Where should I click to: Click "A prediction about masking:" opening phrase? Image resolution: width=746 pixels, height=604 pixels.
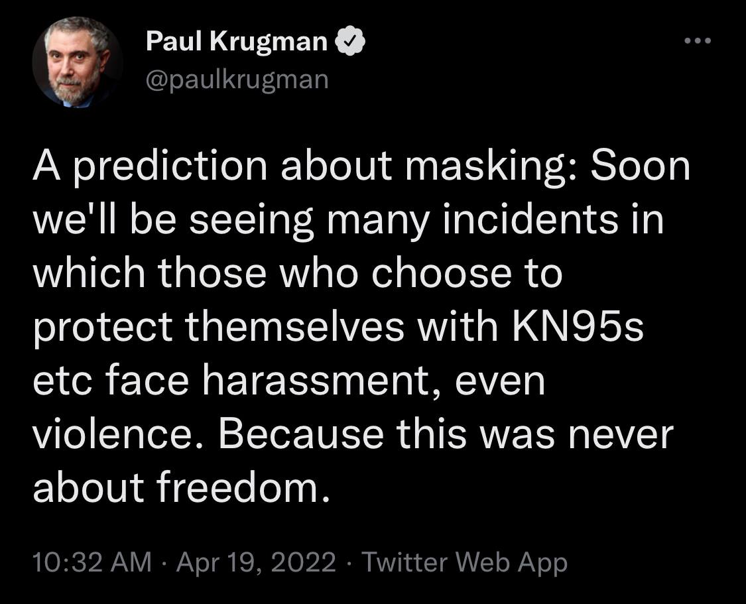(x=306, y=167)
